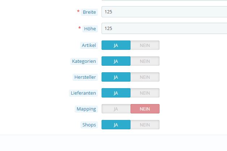
Task: Choose NEIN for Lieferanten
Action: (x=145, y=93)
